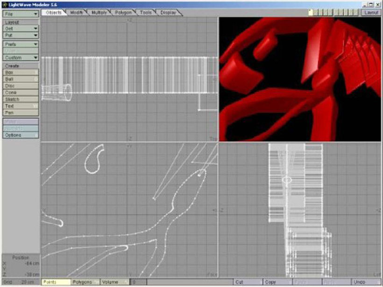This screenshot has width=383, height=287.
Task: Open the File dropdown menu
Action: [21, 14]
